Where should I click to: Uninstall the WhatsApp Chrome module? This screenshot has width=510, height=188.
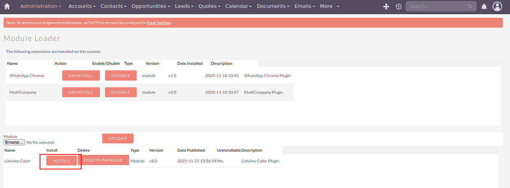click(81, 75)
